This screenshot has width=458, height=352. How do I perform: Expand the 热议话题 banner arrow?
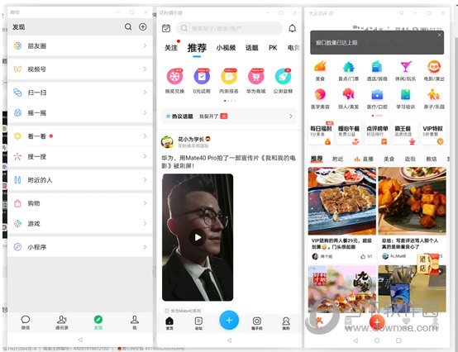(291, 117)
